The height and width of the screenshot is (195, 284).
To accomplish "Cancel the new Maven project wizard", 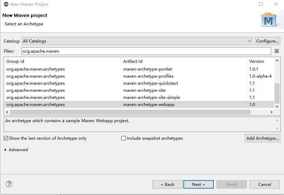I will point(265,184).
